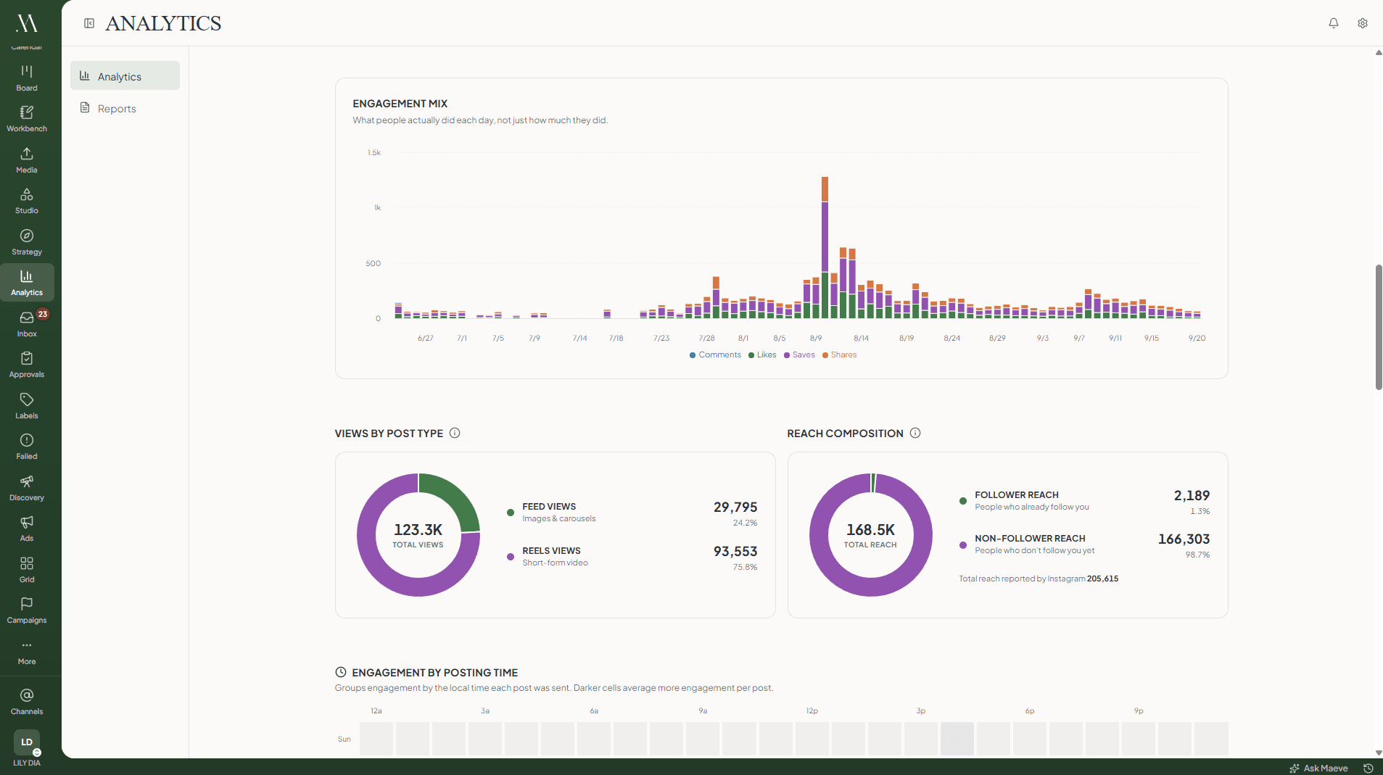Open the Inbox with 23 badge
Viewport: 1383px width, 775px height.
tap(27, 324)
